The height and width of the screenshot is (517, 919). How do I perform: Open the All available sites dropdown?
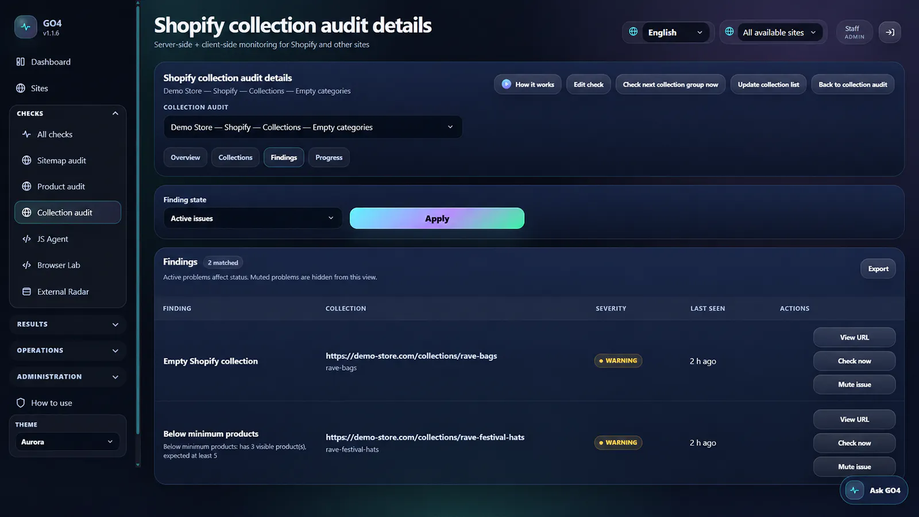pos(779,32)
